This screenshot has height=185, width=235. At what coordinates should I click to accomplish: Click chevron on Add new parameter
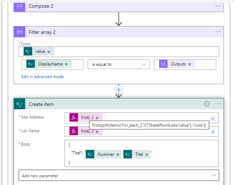pyautogui.click(x=214, y=175)
